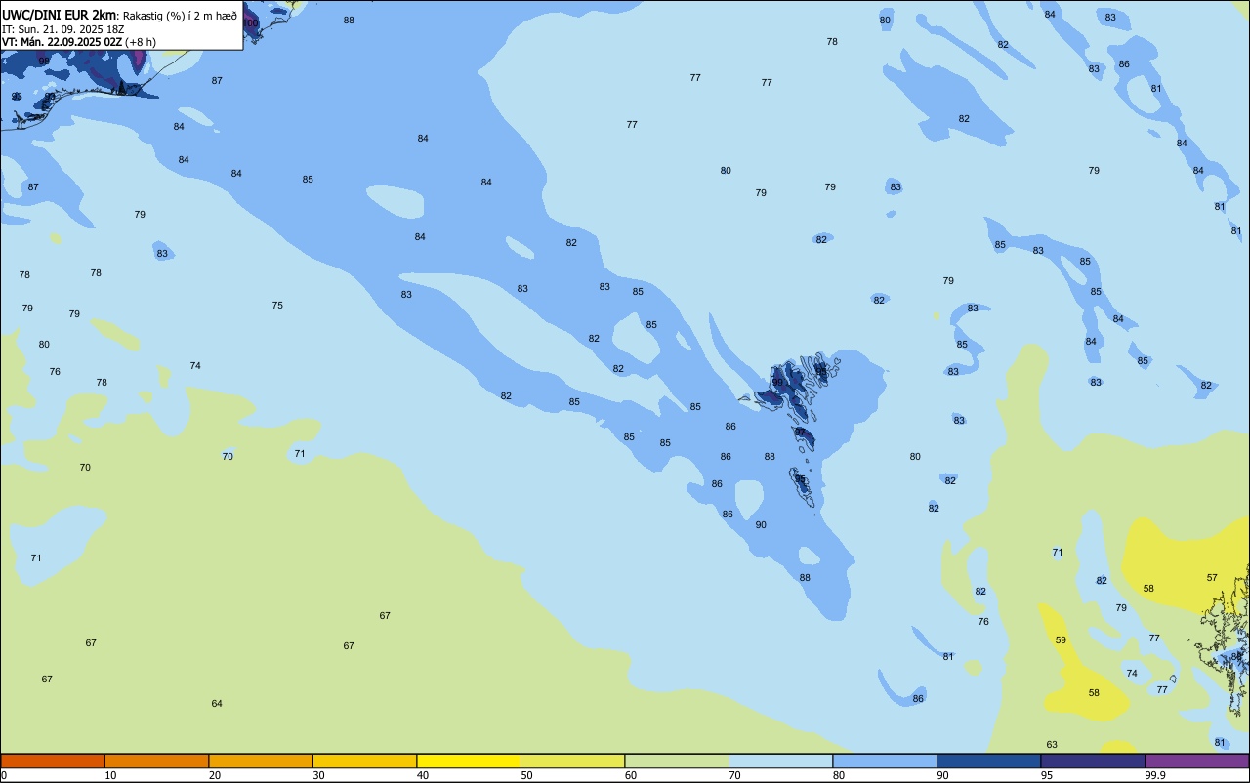Select the "10" legend tick label
Screen dimensions: 1250x783
point(110,775)
